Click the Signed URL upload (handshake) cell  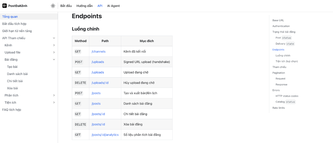(x=147, y=62)
